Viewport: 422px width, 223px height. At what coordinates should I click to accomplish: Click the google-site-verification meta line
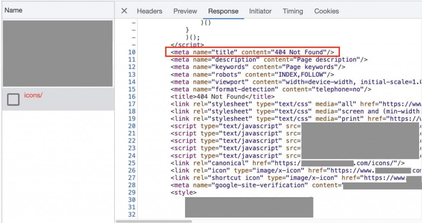(296, 185)
